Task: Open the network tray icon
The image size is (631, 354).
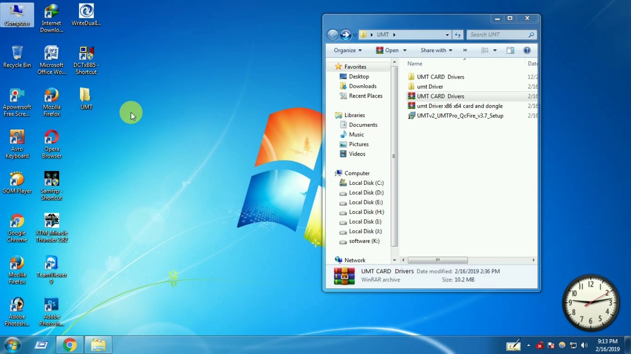Action: click(573, 345)
